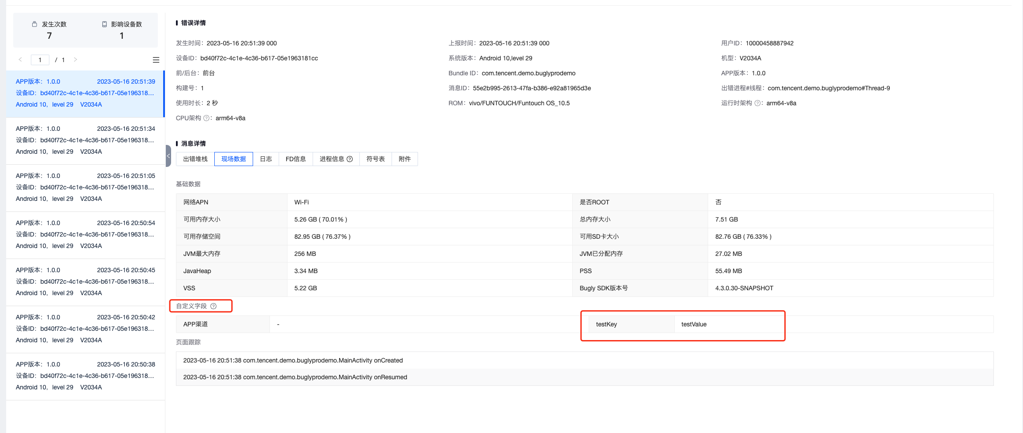Select crash record from 20:51:34
Viewport: 1023px width, 433px height.
(x=85, y=140)
